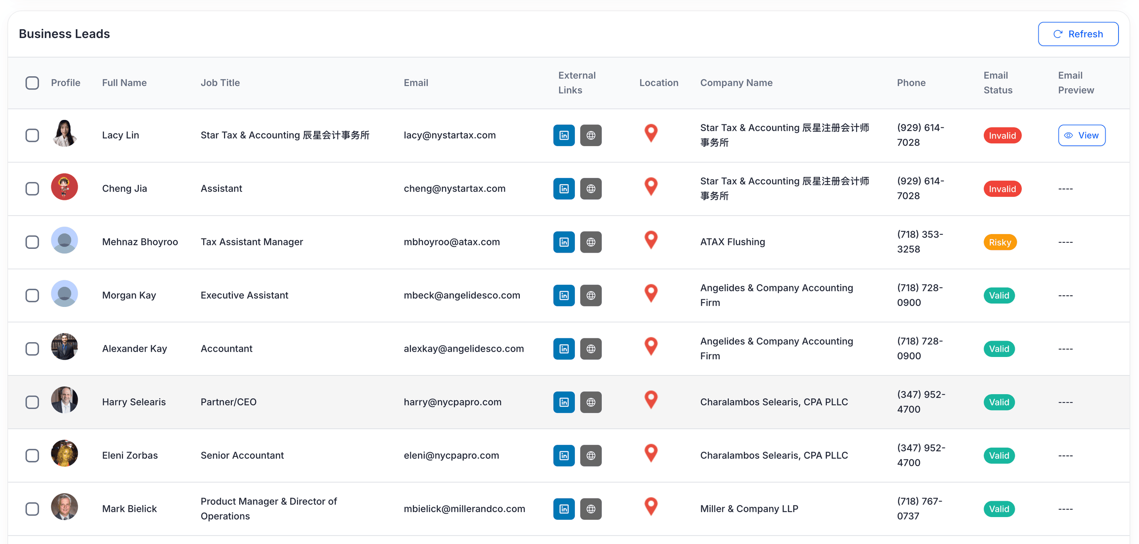Click Harry Selearis's location pin icon
Screen dimensions: 1139x544
[651, 400]
